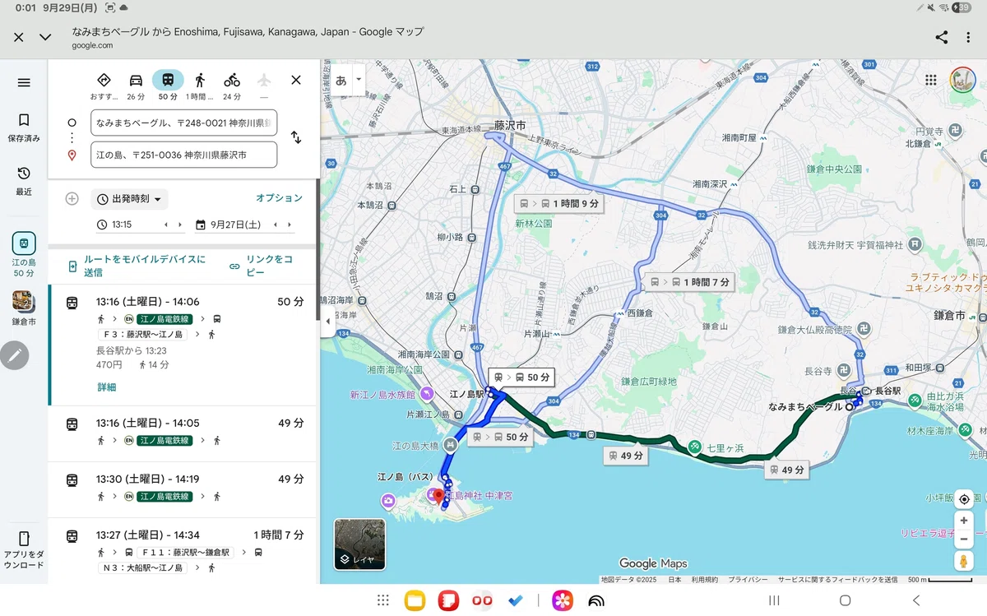The height and width of the screenshot is (616, 987).
Task: Edit origin field なみまちベーグル
Action: tap(183, 123)
